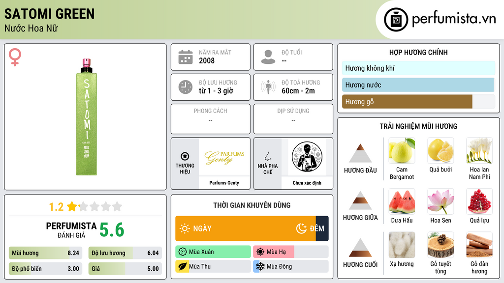Open the Dưa Hấu note image
Screen dimensions: 504x283
[x=402, y=201]
